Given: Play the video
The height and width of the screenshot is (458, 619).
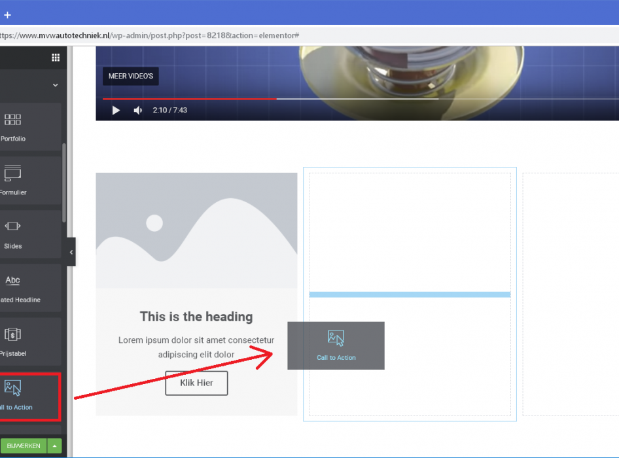Looking at the screenshot, I should pyautogui.click(x=116, y=110).
